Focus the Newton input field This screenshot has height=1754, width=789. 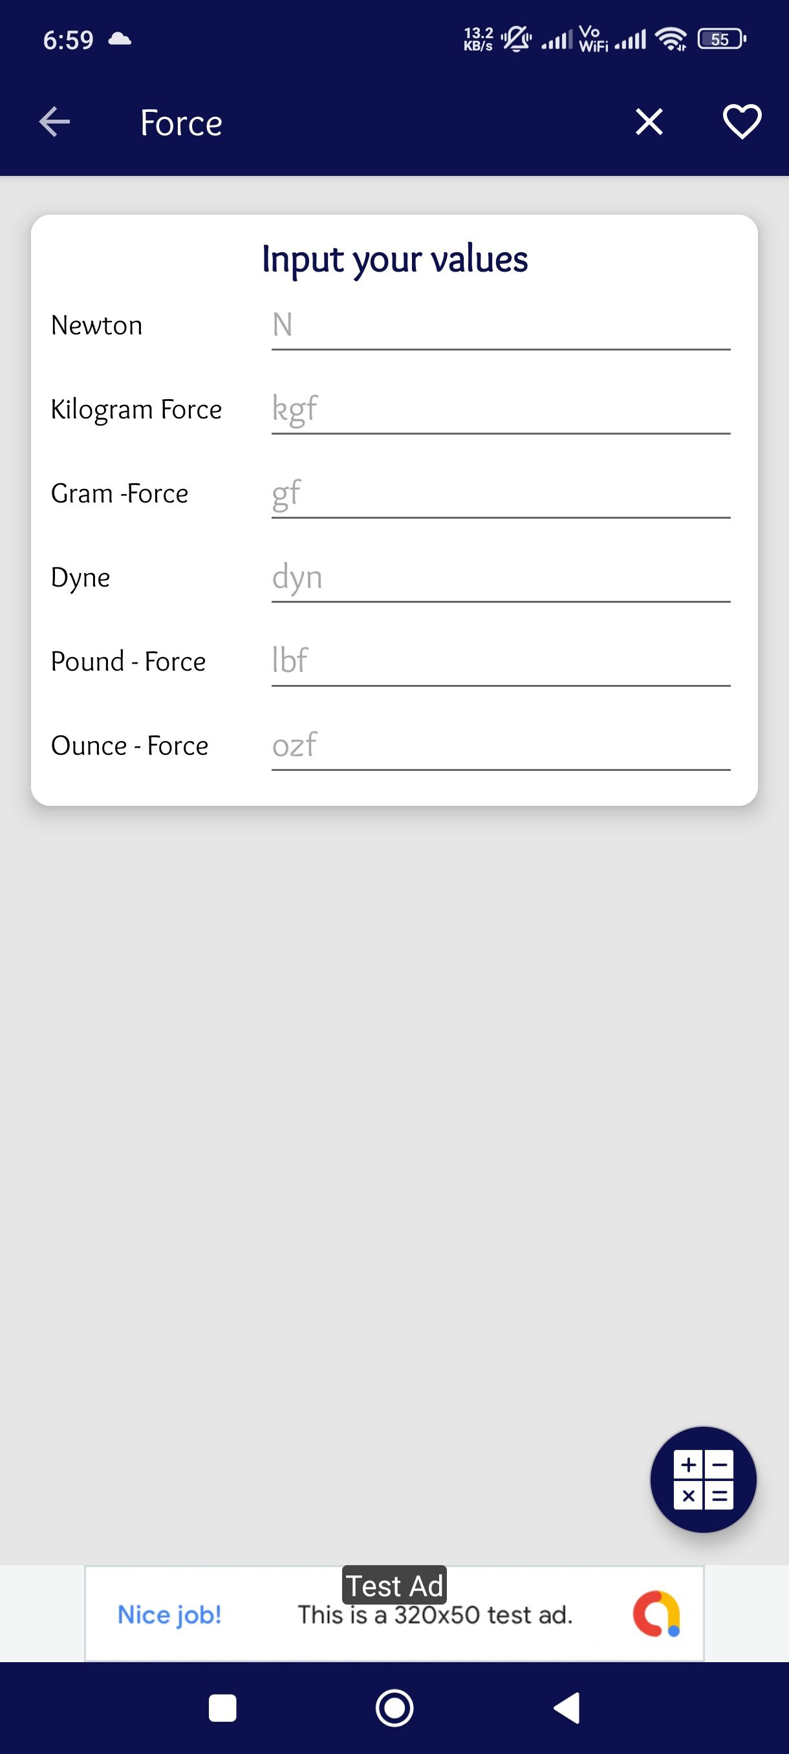tap(501, 325)
